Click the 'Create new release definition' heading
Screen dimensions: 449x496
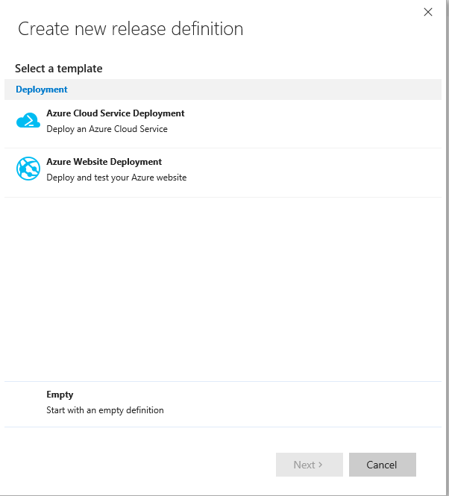coord(131,29)
